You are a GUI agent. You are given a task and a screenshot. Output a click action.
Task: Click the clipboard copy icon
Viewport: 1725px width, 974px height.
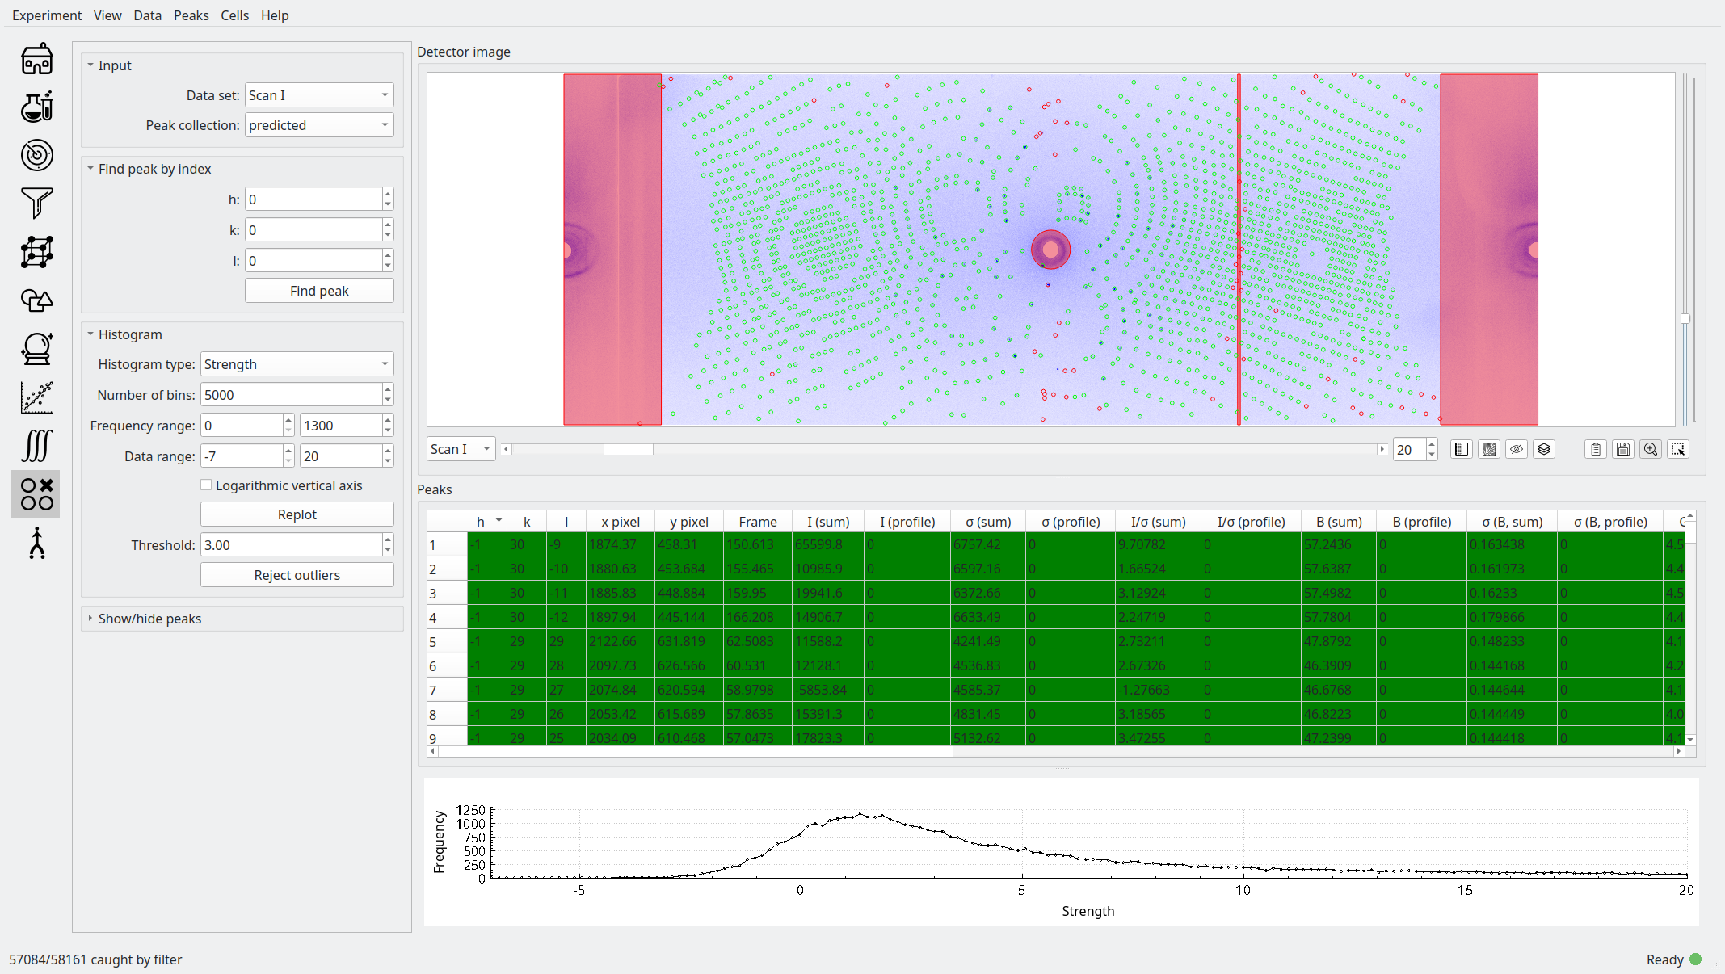[1595, 449]
